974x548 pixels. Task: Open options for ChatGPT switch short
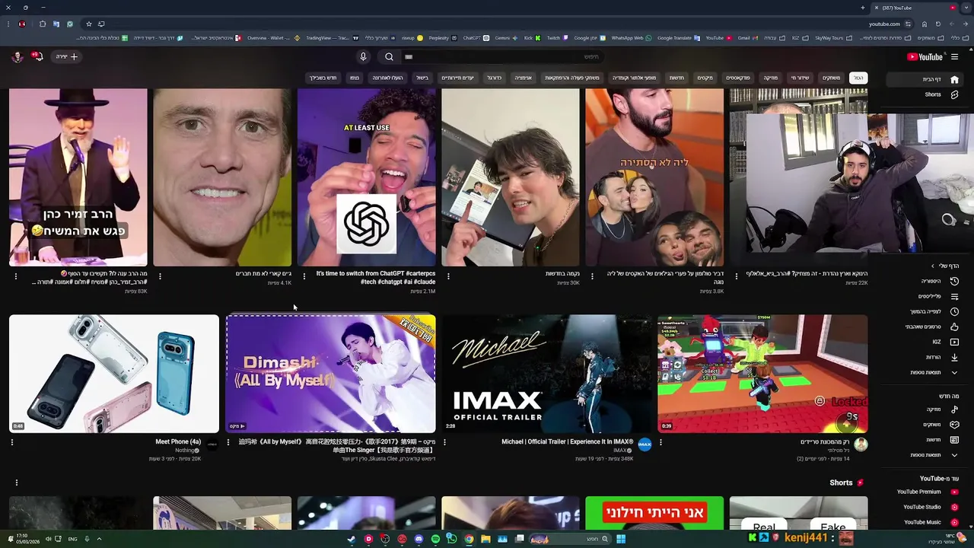pos(304,276)
